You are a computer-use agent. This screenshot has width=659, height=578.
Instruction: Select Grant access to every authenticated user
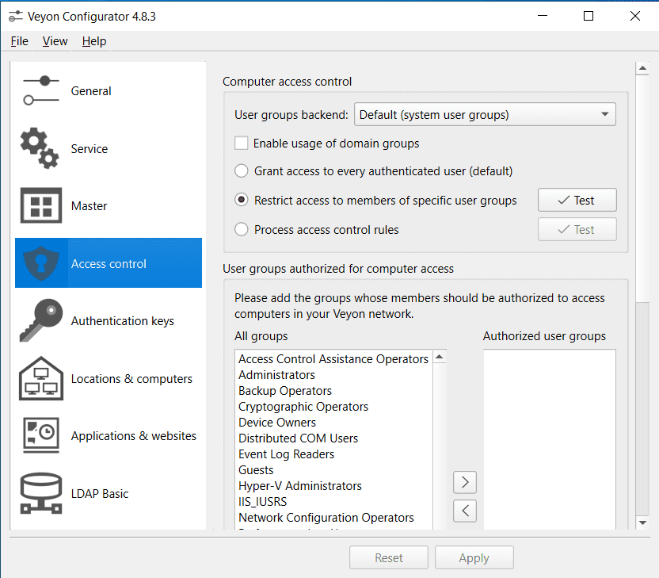(x=242, y=170)
